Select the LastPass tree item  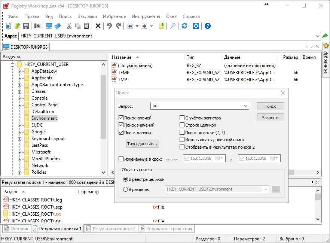pyautogui.click(x=40, y=145)
